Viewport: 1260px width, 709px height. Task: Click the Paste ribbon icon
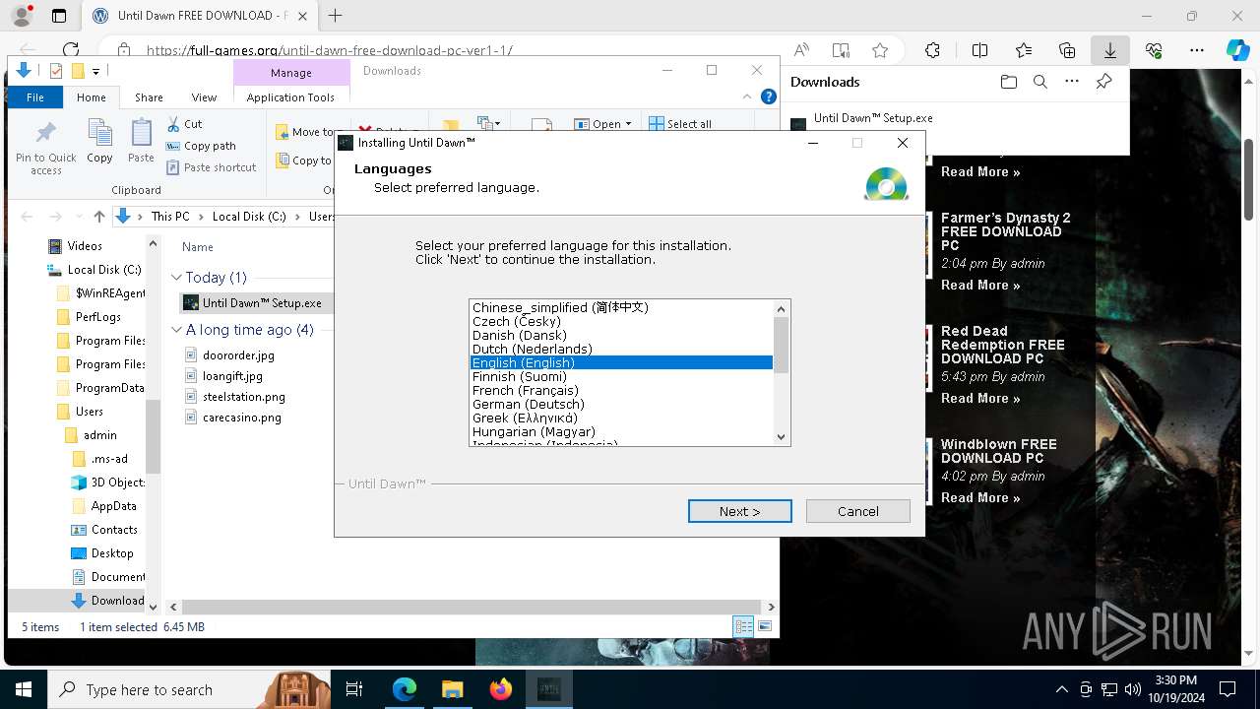pos(141,141)
